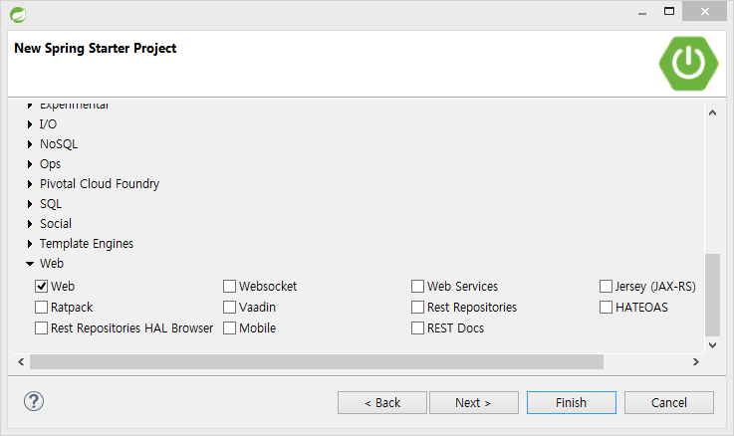Go to the previous page with Back
This screenshot has height=436, width=734.
(382, 403)
